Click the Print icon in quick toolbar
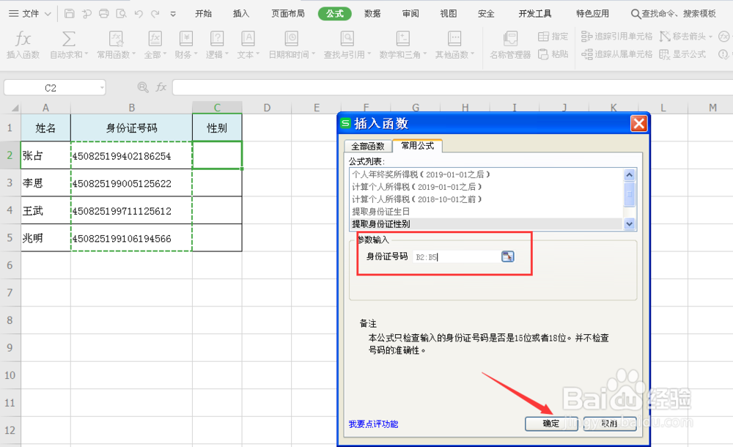 click(x=104, y=14)
